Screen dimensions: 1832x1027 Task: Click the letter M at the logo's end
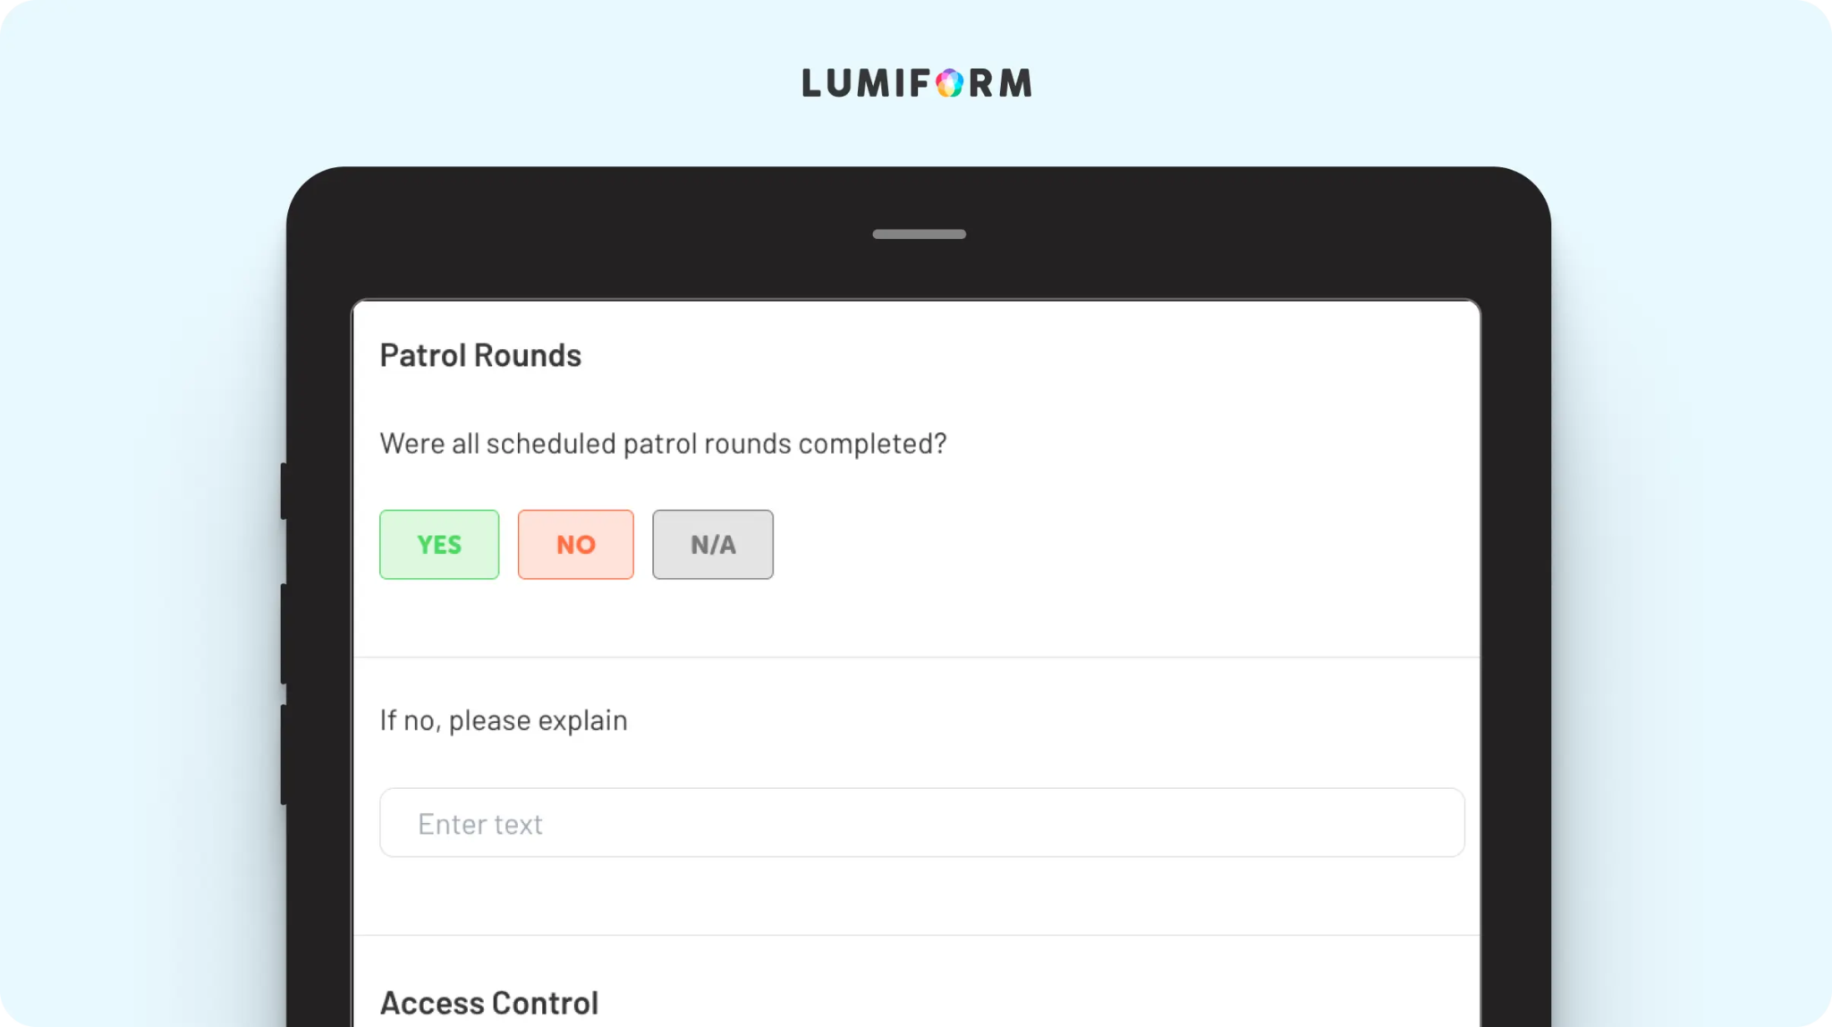[1015, 83]
